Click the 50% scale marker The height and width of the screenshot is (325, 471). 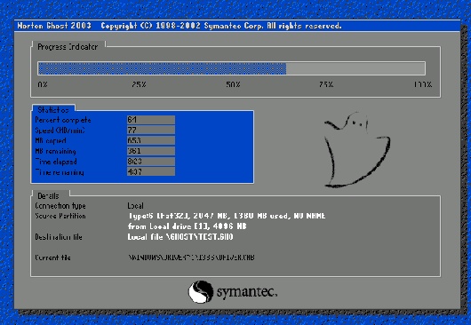(233, 84)
